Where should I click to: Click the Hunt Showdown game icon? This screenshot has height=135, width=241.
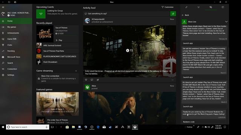[x=39, y=62]
